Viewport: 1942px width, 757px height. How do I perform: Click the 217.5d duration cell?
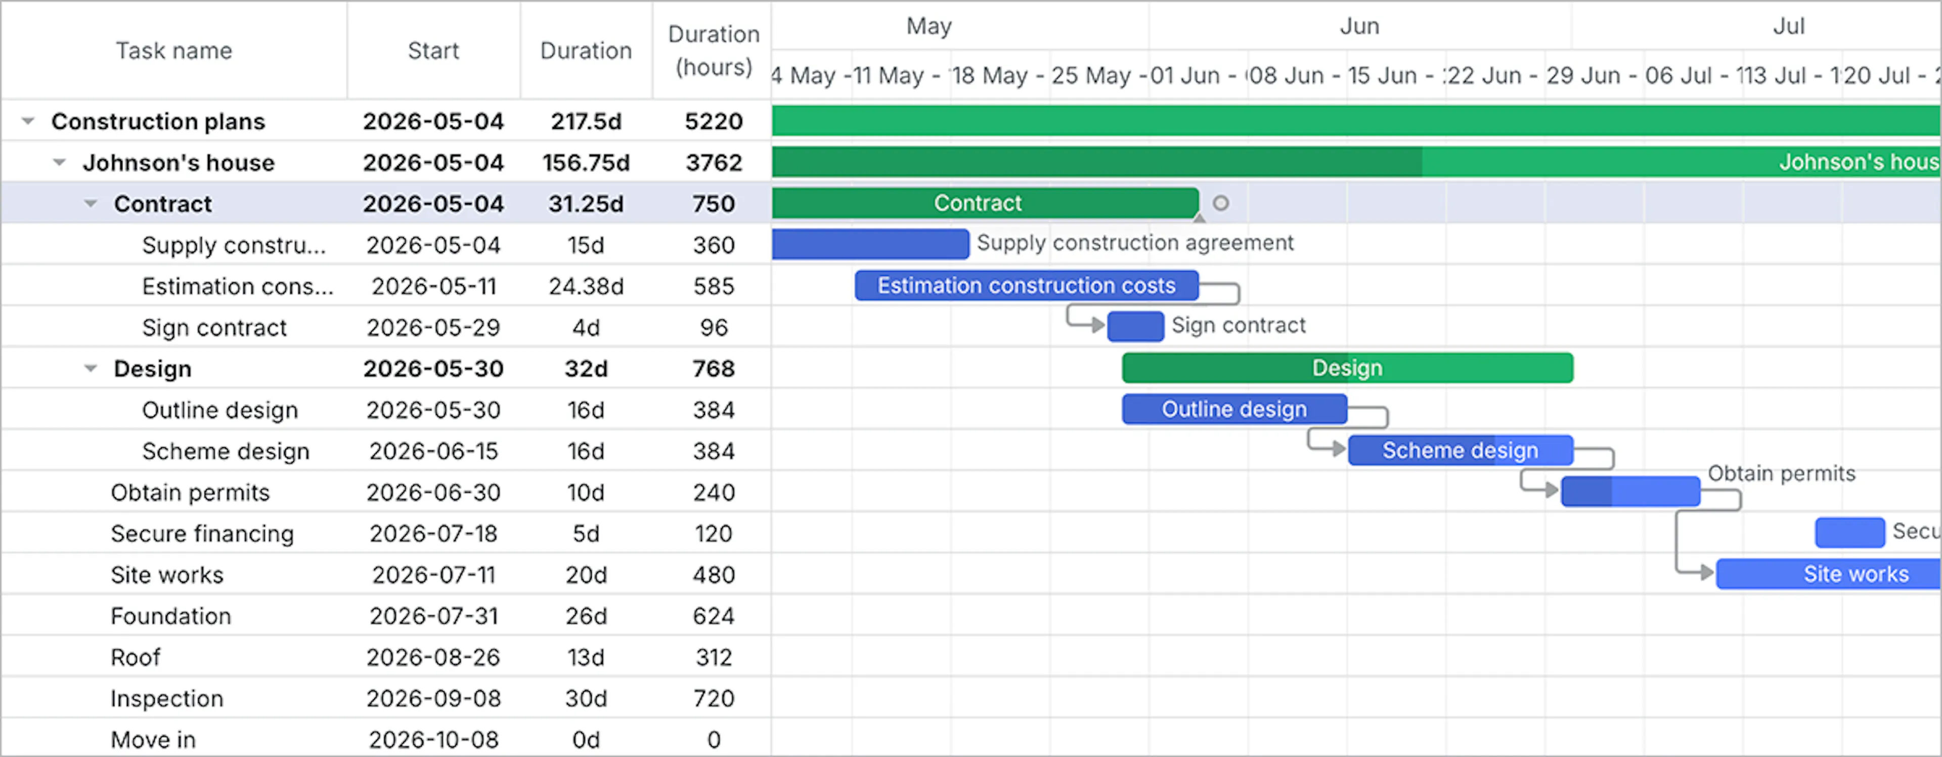pyautogui.click(x=586, y=120)
